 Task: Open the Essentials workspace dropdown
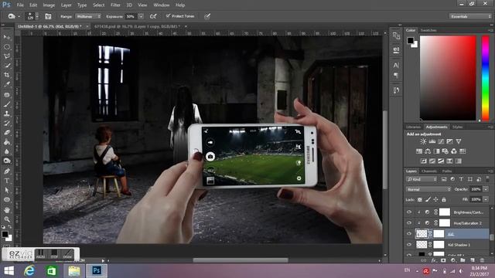click(x=470, y=16)
